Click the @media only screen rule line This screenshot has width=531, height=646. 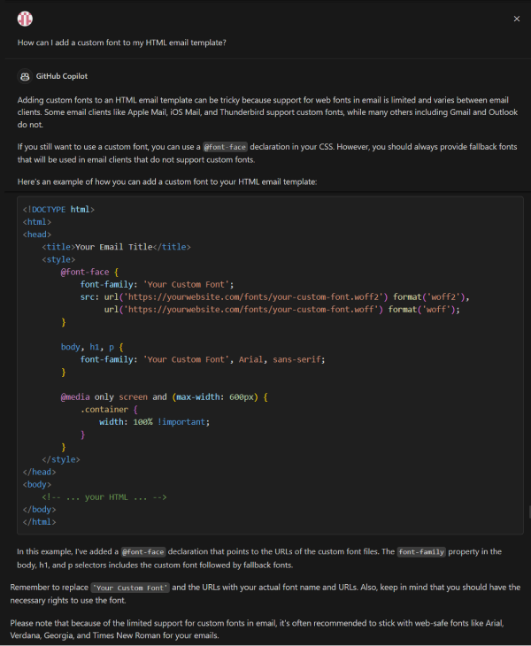click(x=164, y=397)
